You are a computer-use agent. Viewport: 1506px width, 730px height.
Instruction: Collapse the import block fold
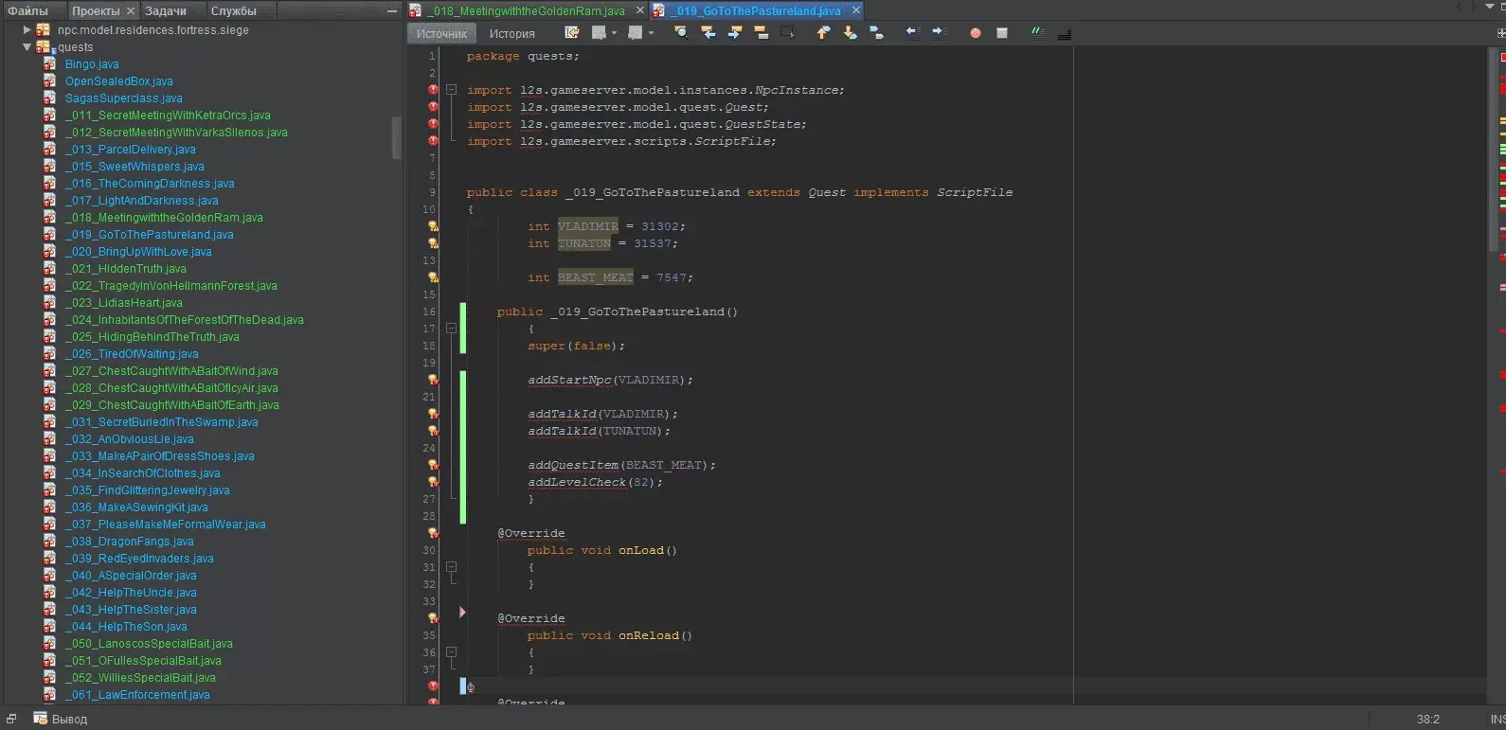(x=452, y=90)
